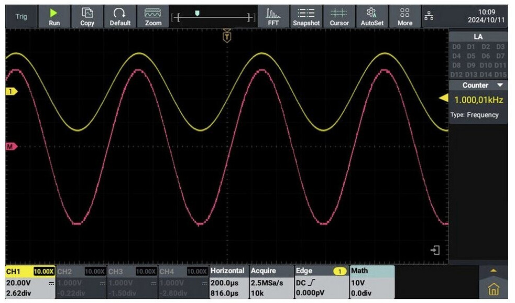Enable the CH4 channel tab
The image size is (515, 303).
click(183, 282)
